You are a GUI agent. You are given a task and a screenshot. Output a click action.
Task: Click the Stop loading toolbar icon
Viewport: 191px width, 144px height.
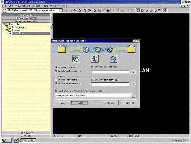[75, 10]
